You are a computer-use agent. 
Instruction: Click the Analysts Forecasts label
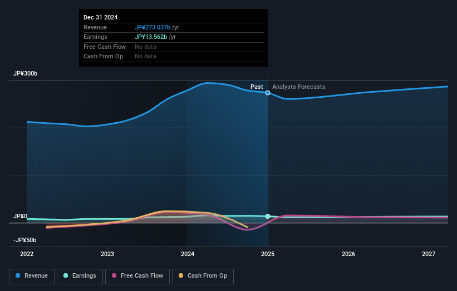click(299, 87)
